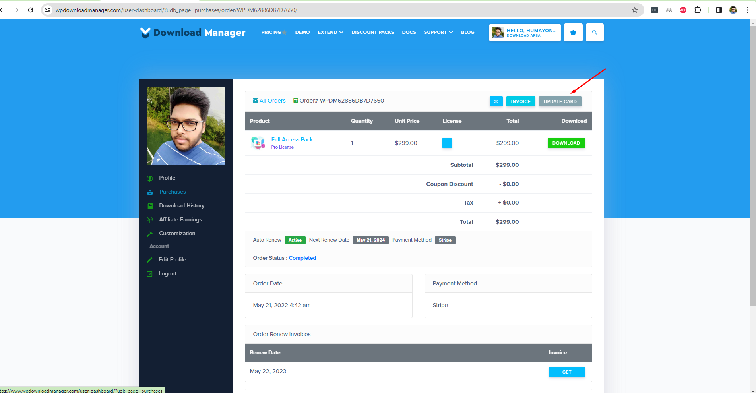Expand the EXTEND dropdown menu
This screenshot has height=393, width=756.
point(330,32)
